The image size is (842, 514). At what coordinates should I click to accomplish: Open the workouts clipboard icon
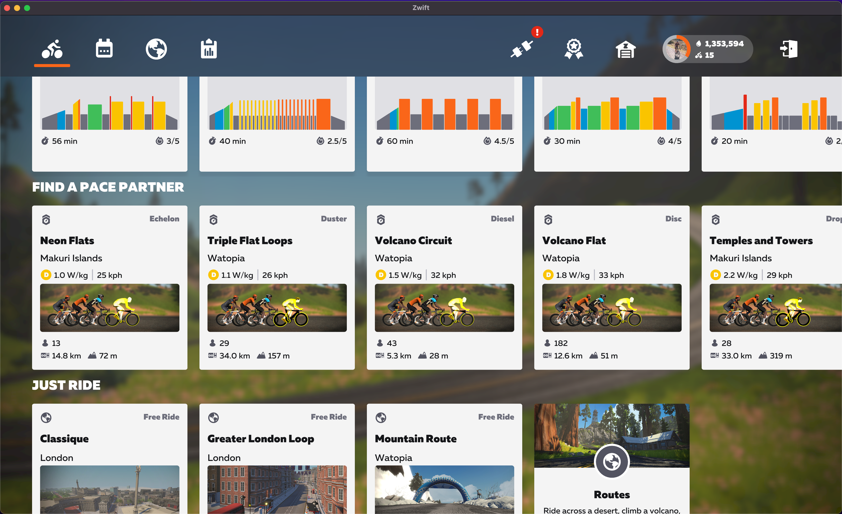tap(208, 49)
